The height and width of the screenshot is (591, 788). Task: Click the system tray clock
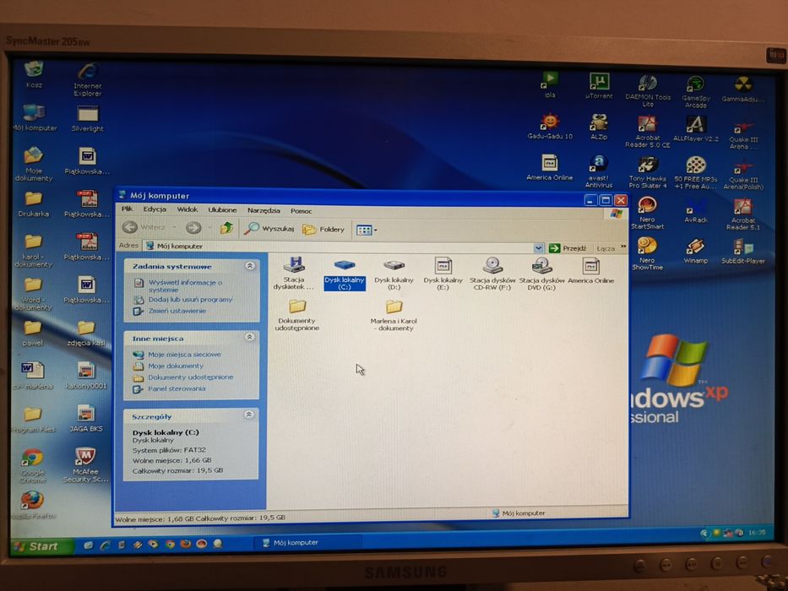click(756, 532)
